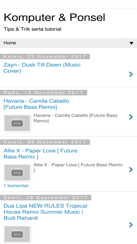
Task: Click the chevron arrow beside the Zayn post
Action: coord(131,74)
